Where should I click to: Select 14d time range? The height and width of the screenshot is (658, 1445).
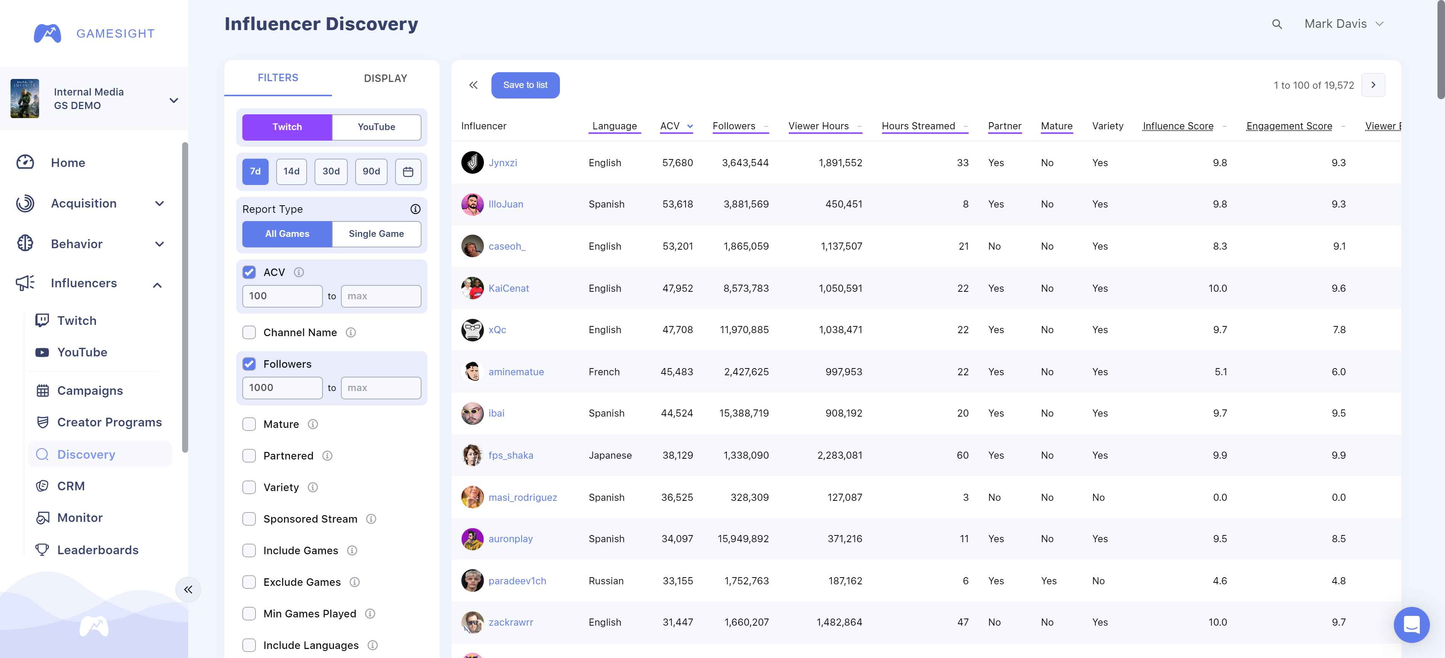291,171
